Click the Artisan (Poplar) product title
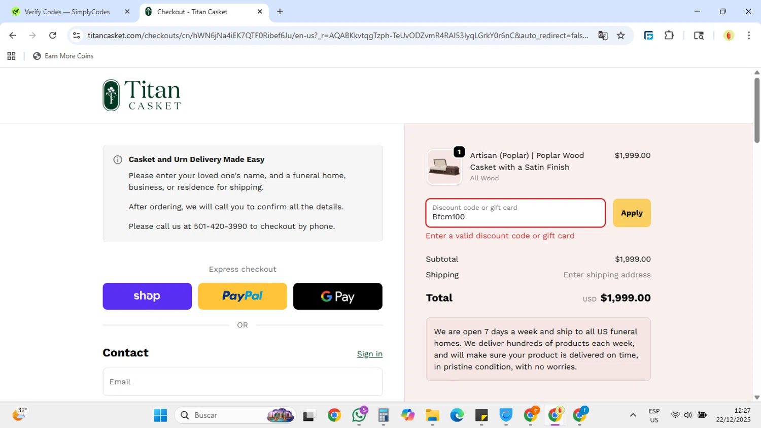This screenshot has width=761, height=428. 527,161
